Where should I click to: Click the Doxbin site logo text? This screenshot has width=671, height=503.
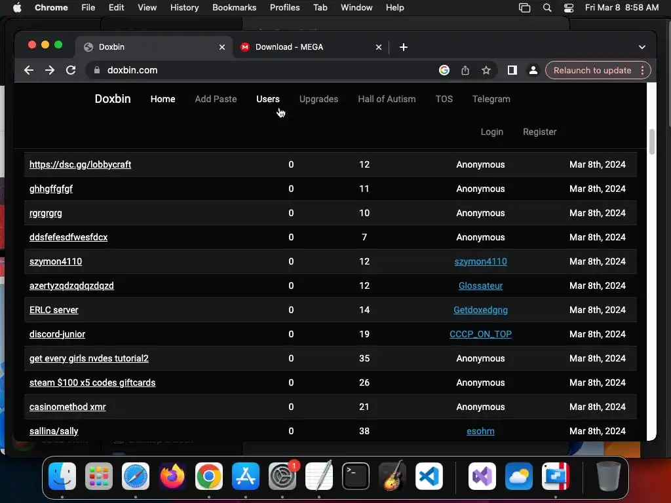[x=113, y=99]
